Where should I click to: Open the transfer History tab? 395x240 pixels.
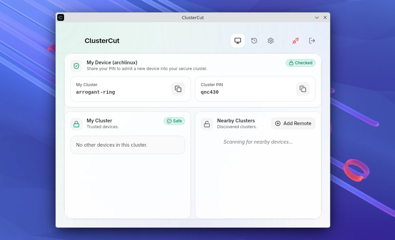[x=254, y=40]
